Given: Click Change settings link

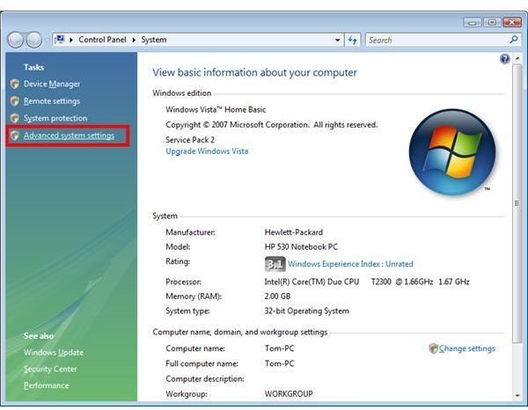Looking at the screenshot, I should click(466, 348).
